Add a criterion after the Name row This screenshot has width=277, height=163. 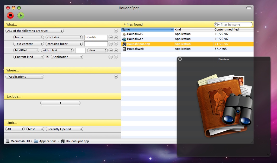click(x=116, y=37)
